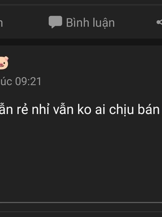Open comments via the "Bình luận" label
The height and width of the screenshot is (217, 162).
pos(90,23)
